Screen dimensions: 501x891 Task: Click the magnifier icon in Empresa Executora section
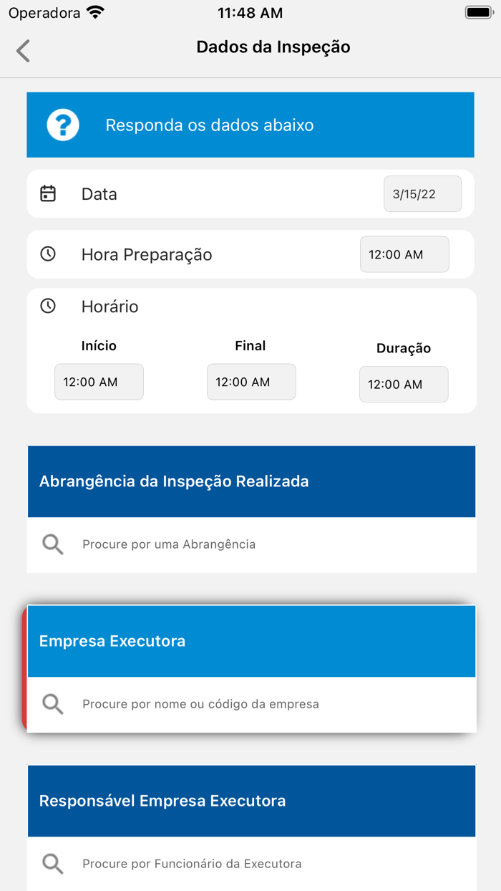coord(52,704)
